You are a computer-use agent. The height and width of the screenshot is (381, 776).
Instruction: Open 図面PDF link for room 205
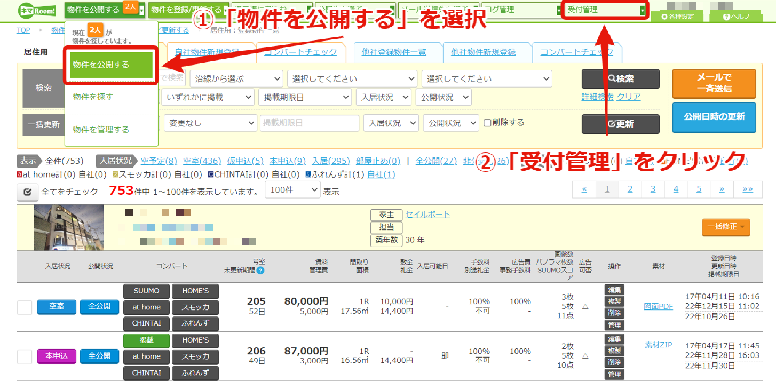659,306
